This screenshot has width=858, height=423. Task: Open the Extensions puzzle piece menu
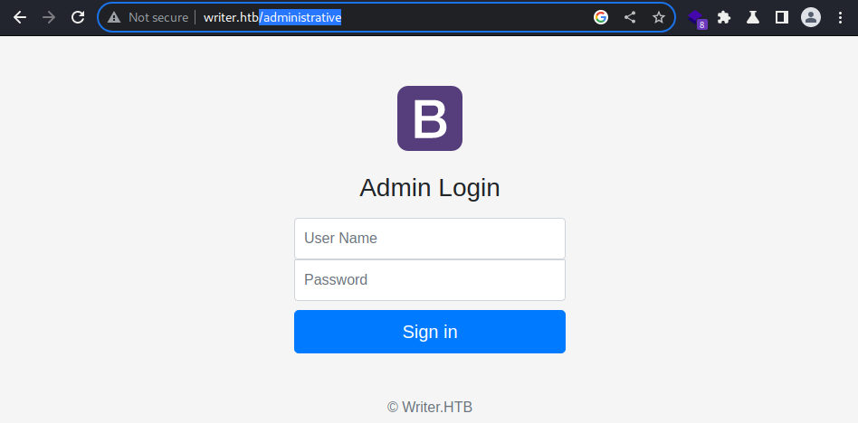[724, 17]
